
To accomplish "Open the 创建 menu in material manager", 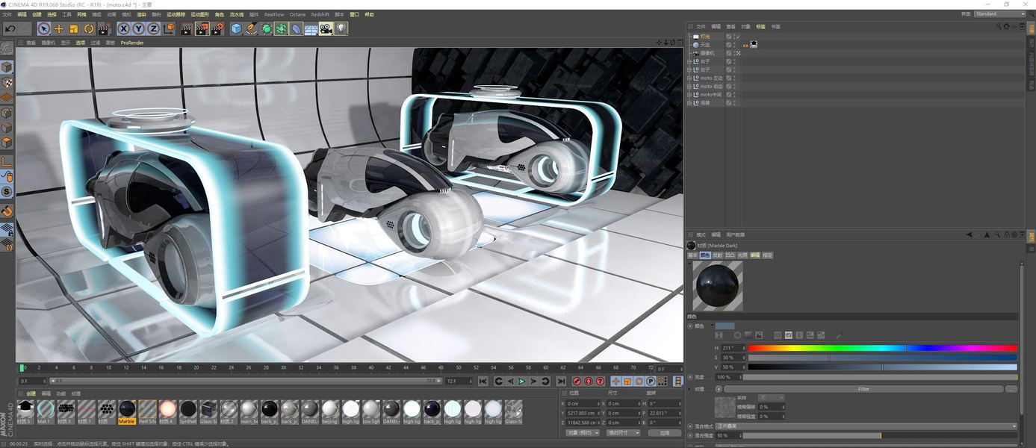I will pos(31,393).
